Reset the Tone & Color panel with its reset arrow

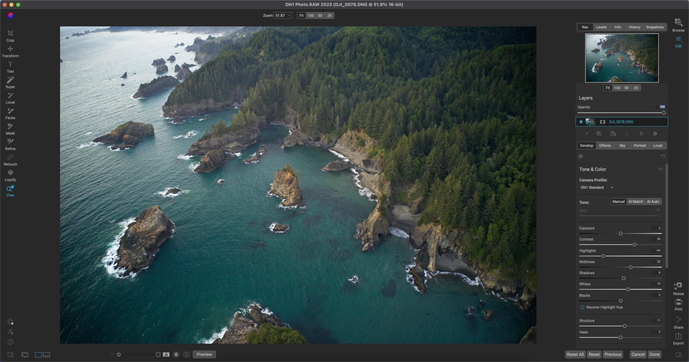660,170
